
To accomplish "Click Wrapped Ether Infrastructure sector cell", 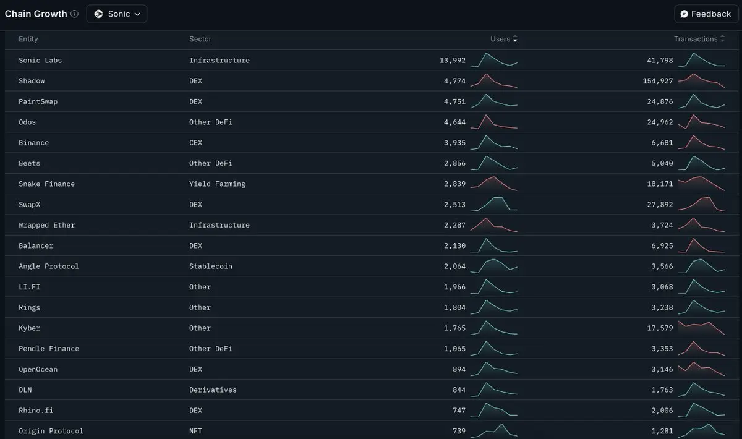I will pyautogui.click(x=220, y=225).
